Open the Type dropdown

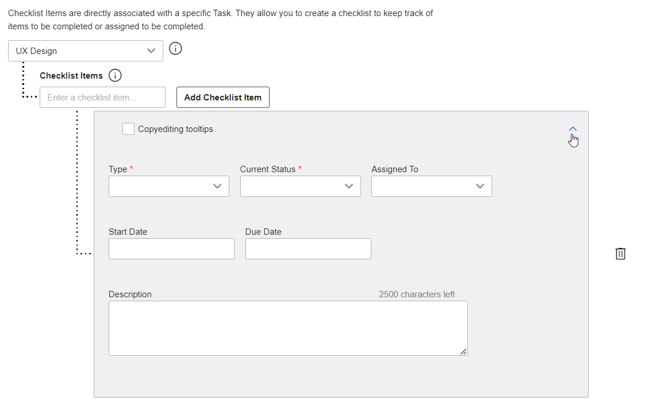click(168, 186)
